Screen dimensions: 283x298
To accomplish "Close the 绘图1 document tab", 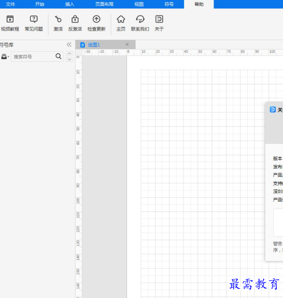I will click(x=127, y=45).
